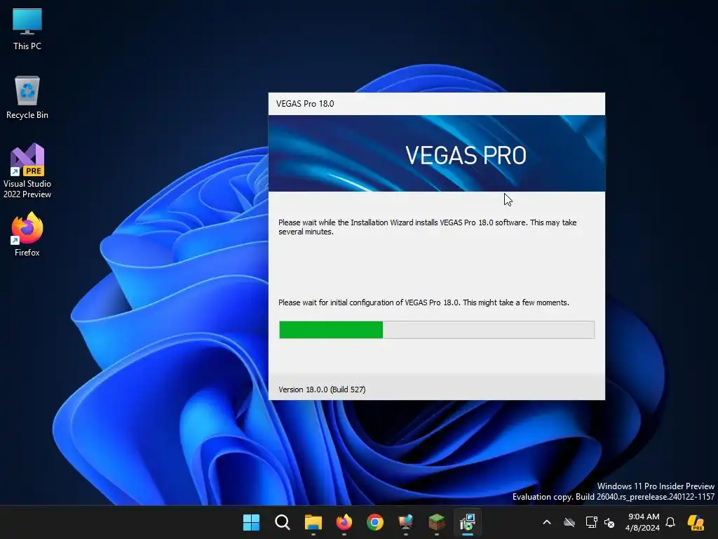This screenshot has width=718, height=539.
Task: Select the VEGAS installer taskbar icon
Action: [468, 522]
